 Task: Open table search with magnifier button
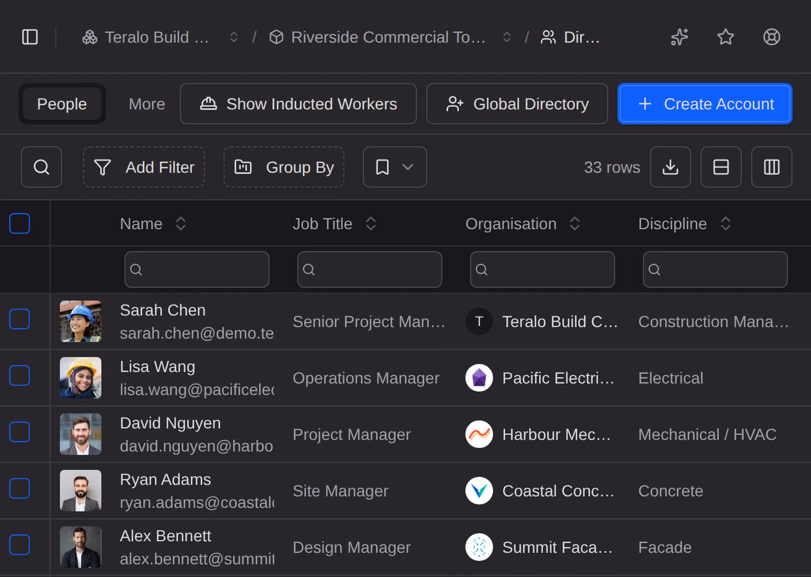(41, 167)
